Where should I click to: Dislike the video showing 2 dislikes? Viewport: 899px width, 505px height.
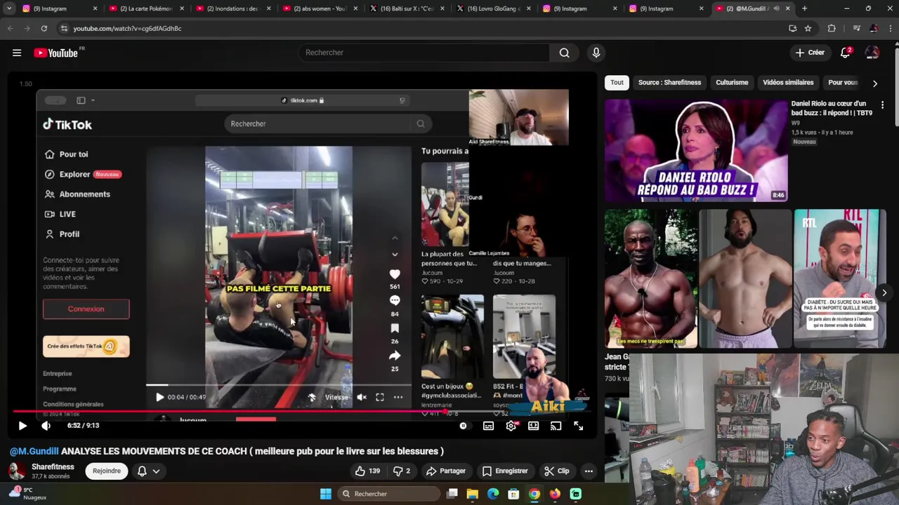click(402, 471)
